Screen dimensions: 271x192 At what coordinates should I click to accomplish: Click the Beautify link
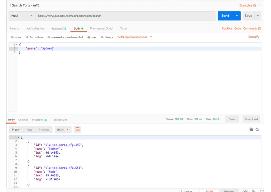(253, 37)
